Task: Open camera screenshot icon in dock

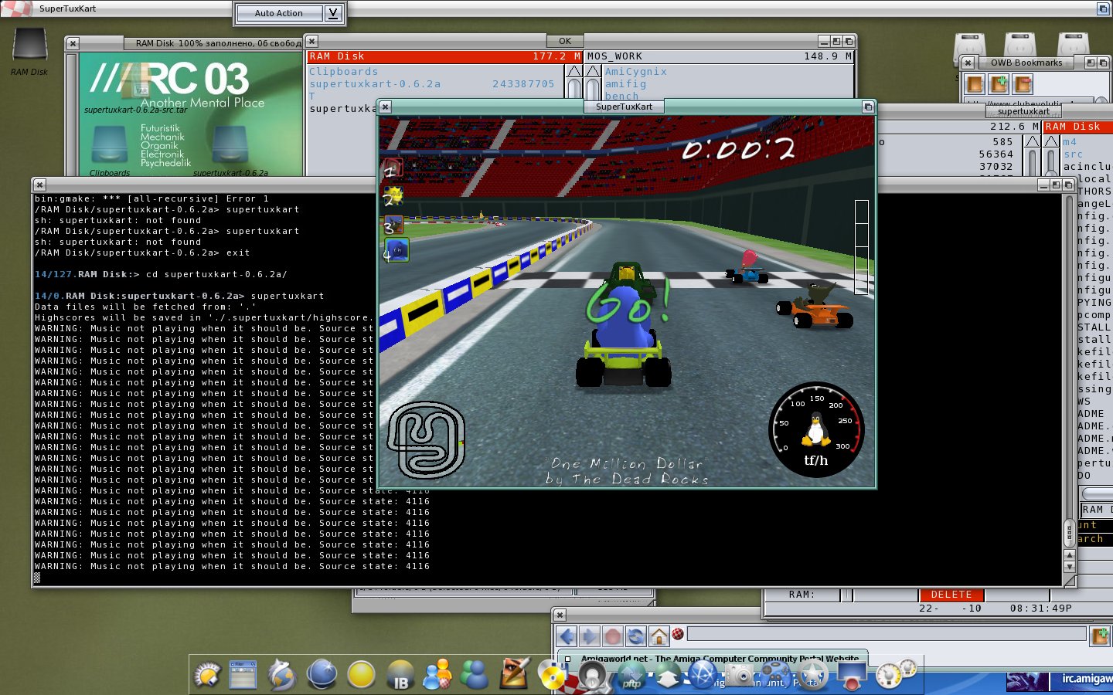Action: click(740, 676)
